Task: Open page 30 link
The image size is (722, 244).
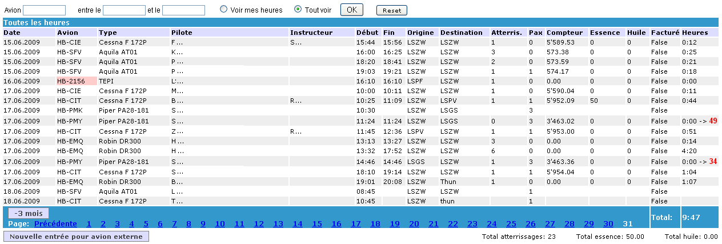Action: (608, 223)
